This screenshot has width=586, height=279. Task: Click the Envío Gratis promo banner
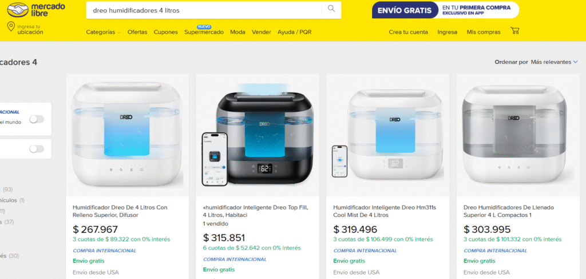coord(445,10)
